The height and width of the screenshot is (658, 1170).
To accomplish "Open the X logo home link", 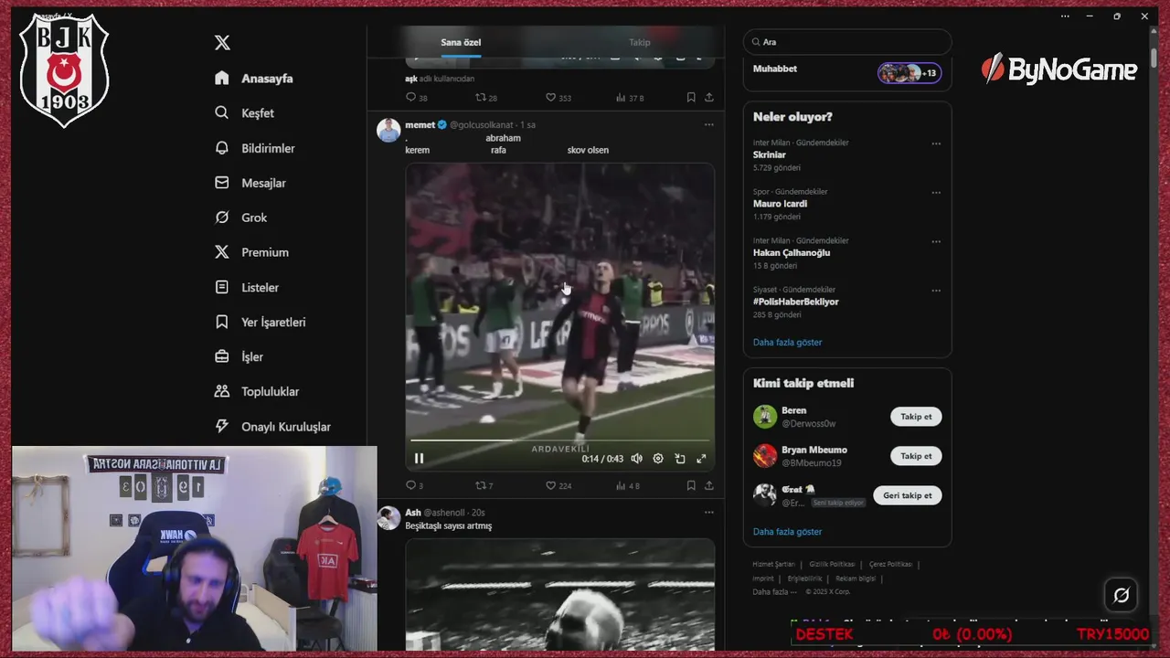I will click(x=222, y=43).
